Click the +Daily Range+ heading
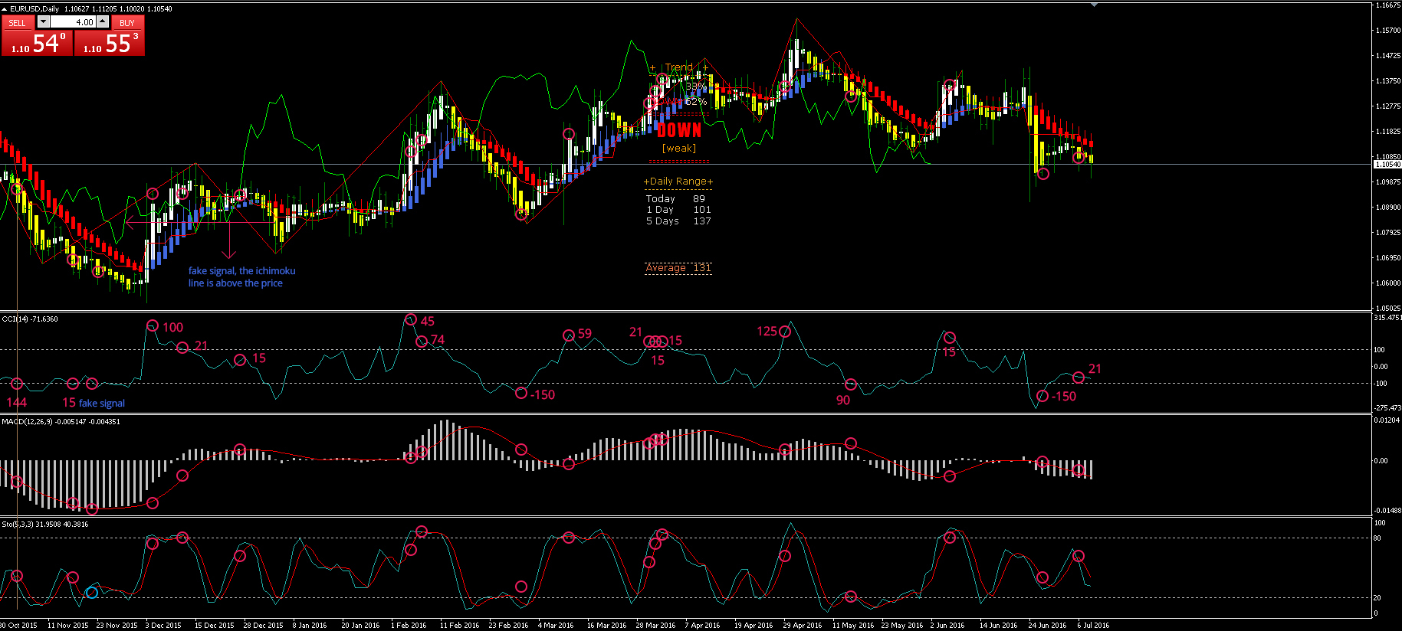This screenshot has width=1402, height=631. pos(678,181)
